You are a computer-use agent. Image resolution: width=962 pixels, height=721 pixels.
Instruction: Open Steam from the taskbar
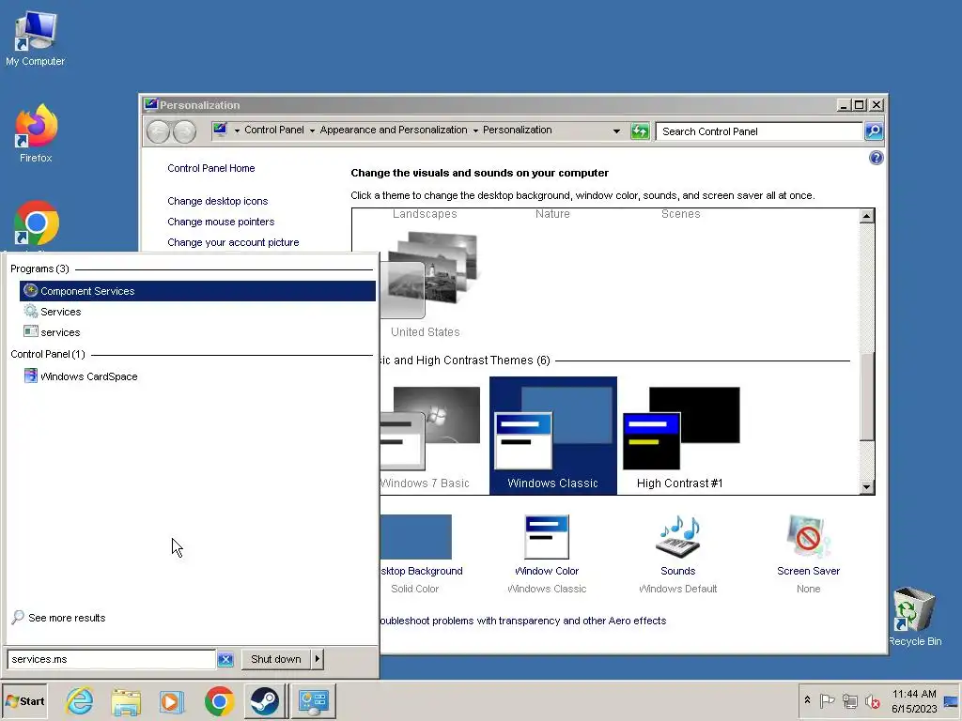click(x=265, y=701)
